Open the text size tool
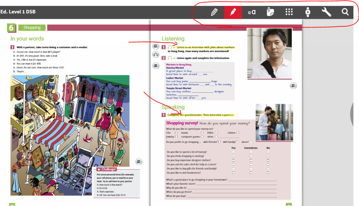359x206 pixels. tap(252, 12)
